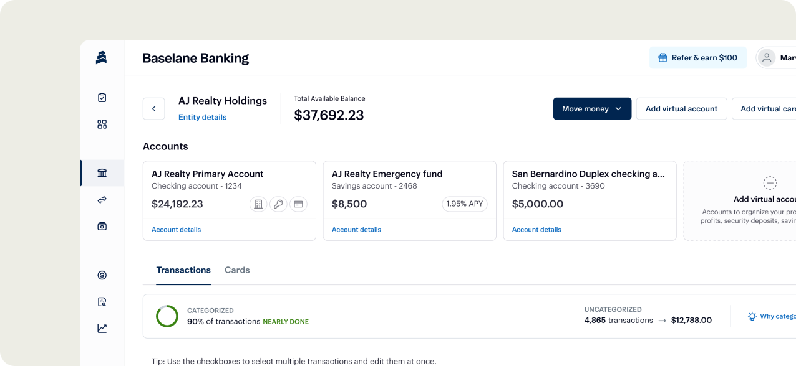Switch to the Transactions tab
Screen dimensions: 796x366
click(183, 270)
